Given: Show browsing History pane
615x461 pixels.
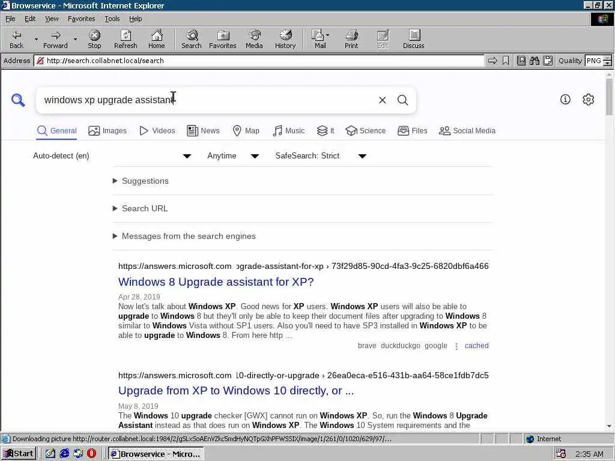Looking at the screenshot, I should (x=285, y=39).
